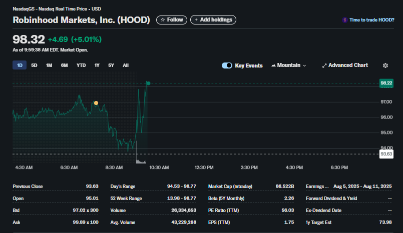The image size is (403, 233).
Task: Click the purple dollar trade icon
Action: [344, 20]
